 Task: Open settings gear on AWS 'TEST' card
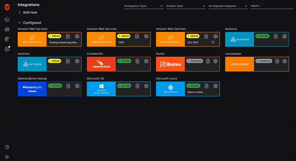tap(146, 36)
